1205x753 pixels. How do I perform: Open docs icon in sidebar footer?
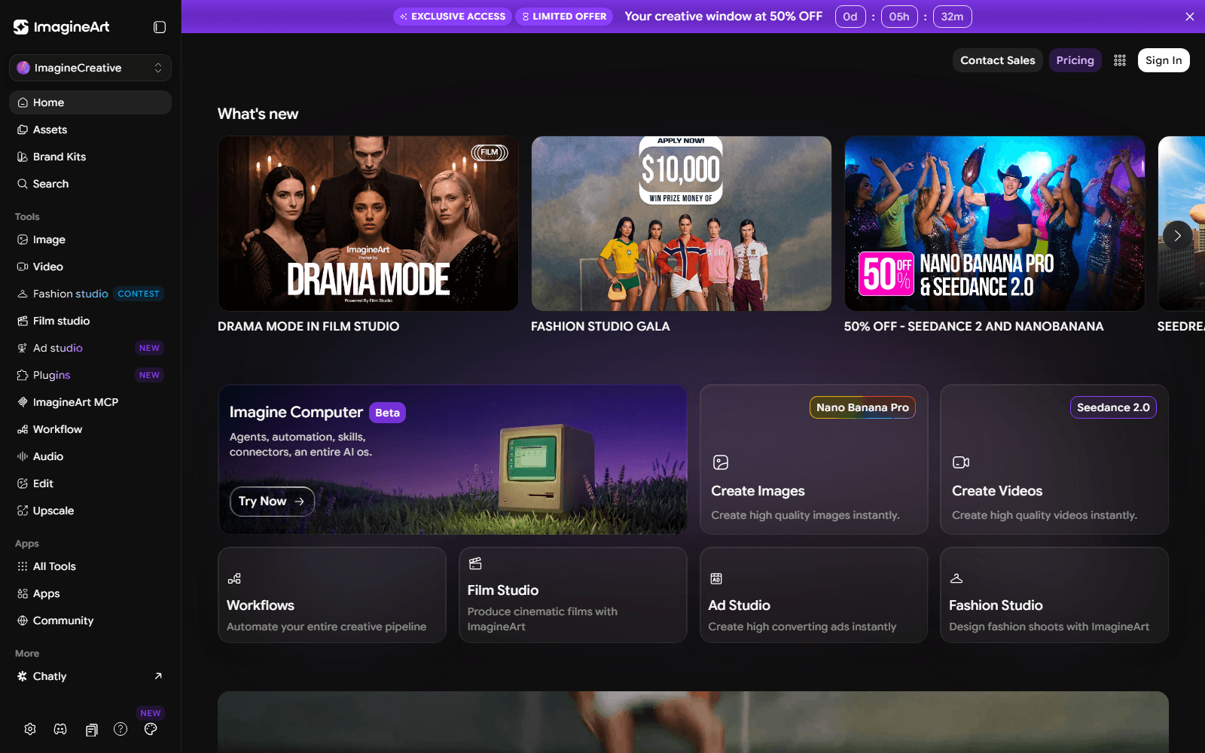91,730
